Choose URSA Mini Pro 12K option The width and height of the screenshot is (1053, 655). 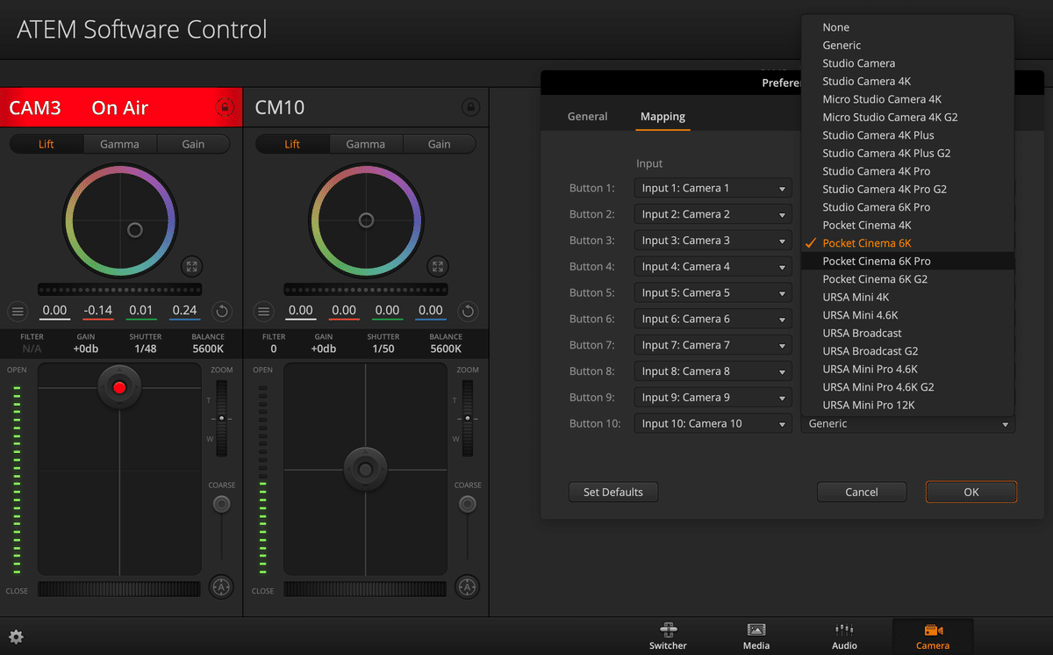(x=907, y=405)
